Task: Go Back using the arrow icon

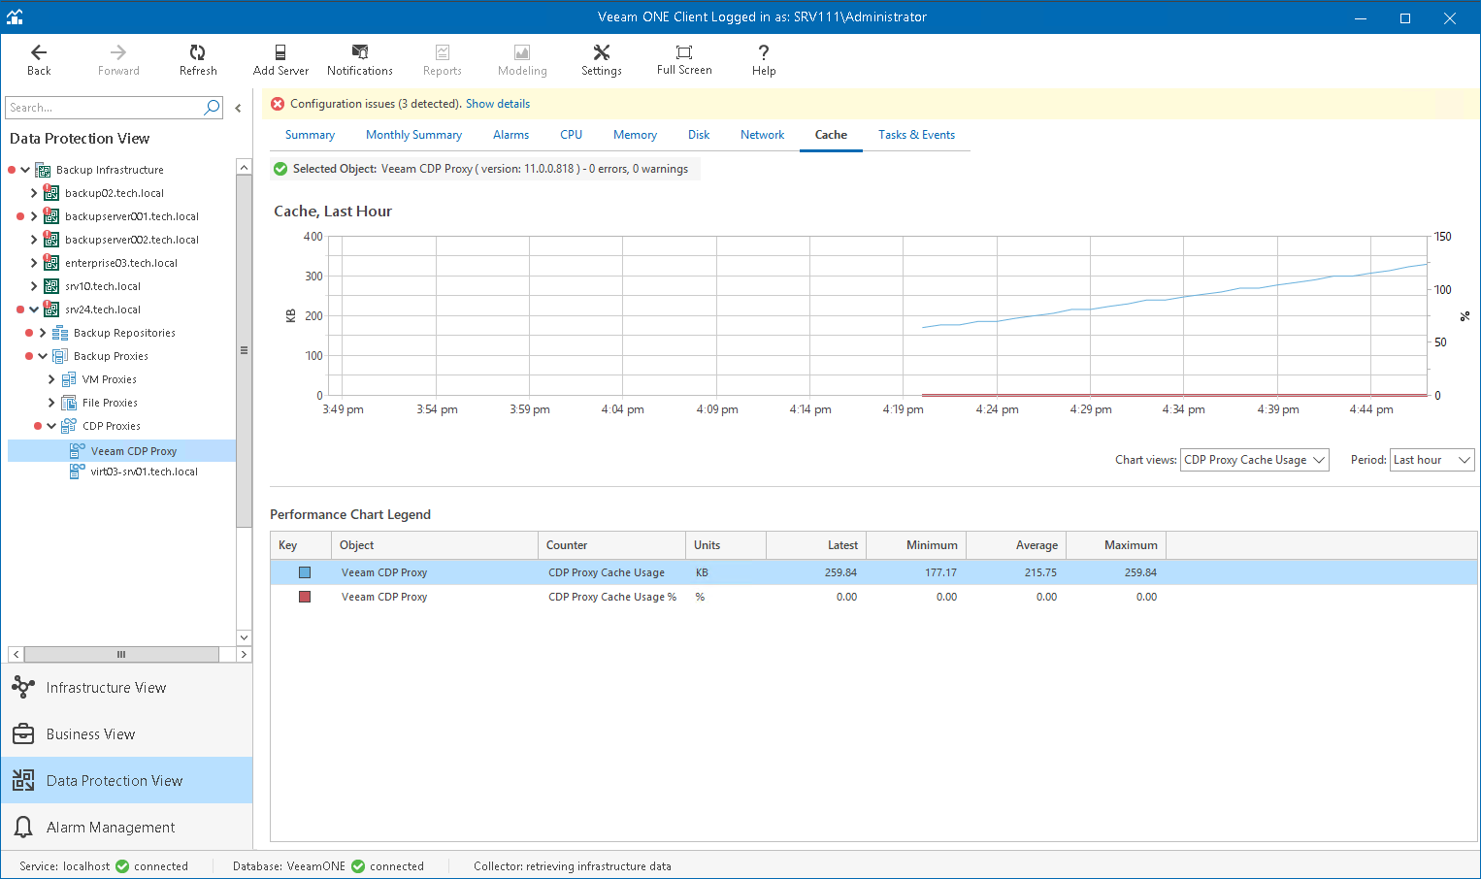Action: pos(39,52)
